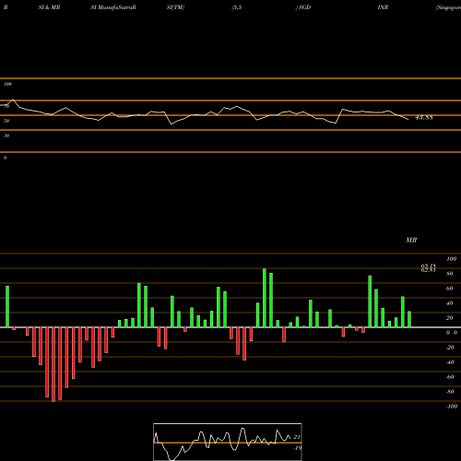The width and height of the screenshot is (461, 461).
Task: Click the 'SGD' currency label in header
Action: click(x=304, y=7)
